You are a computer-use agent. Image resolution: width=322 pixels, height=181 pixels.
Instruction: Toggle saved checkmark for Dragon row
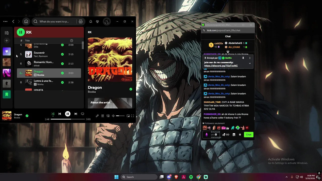[62, 73]
